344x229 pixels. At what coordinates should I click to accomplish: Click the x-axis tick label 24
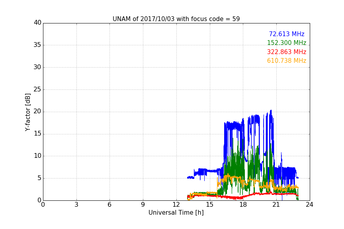(x=309, y=205)
